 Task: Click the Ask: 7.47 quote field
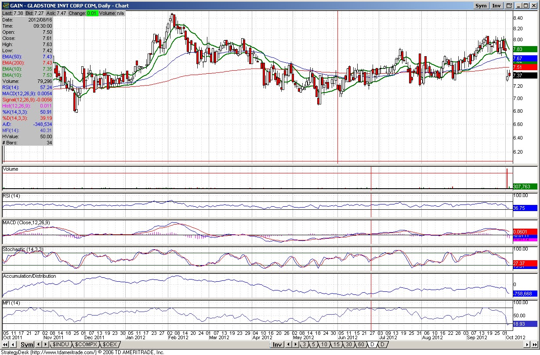click(57, 14)
